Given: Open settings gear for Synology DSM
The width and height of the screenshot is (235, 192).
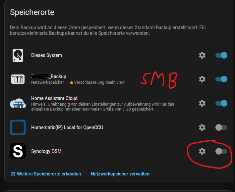Looking at the screenshot, I should coord(202,151).
